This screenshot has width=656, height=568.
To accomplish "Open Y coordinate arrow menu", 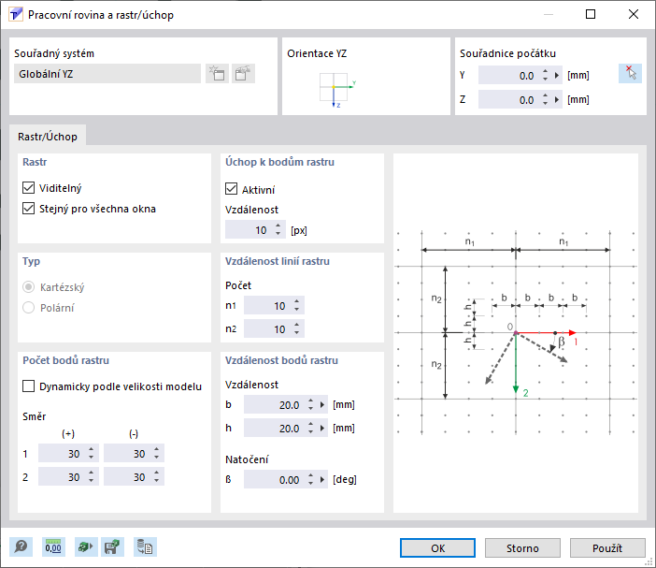I will (x=557, y=76).
